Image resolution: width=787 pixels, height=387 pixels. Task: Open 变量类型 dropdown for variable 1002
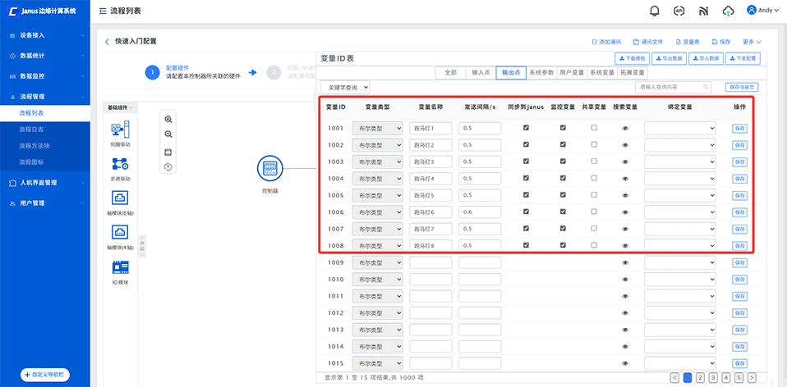coord(377,145)
